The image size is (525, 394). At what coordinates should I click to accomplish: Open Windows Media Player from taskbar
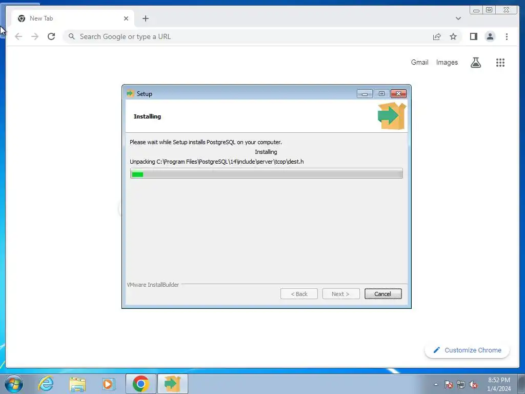pos(108,384)
